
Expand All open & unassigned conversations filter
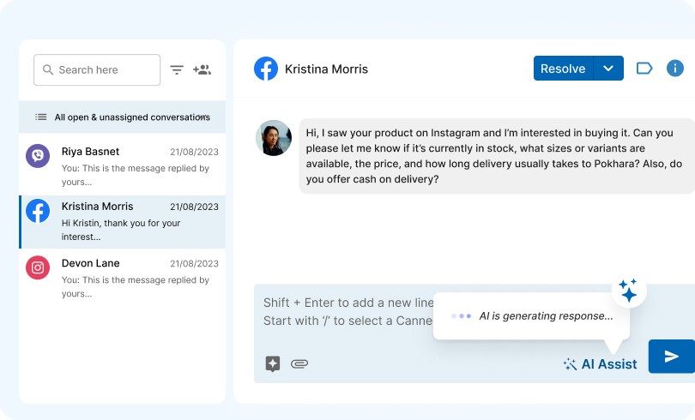(202, 117)
